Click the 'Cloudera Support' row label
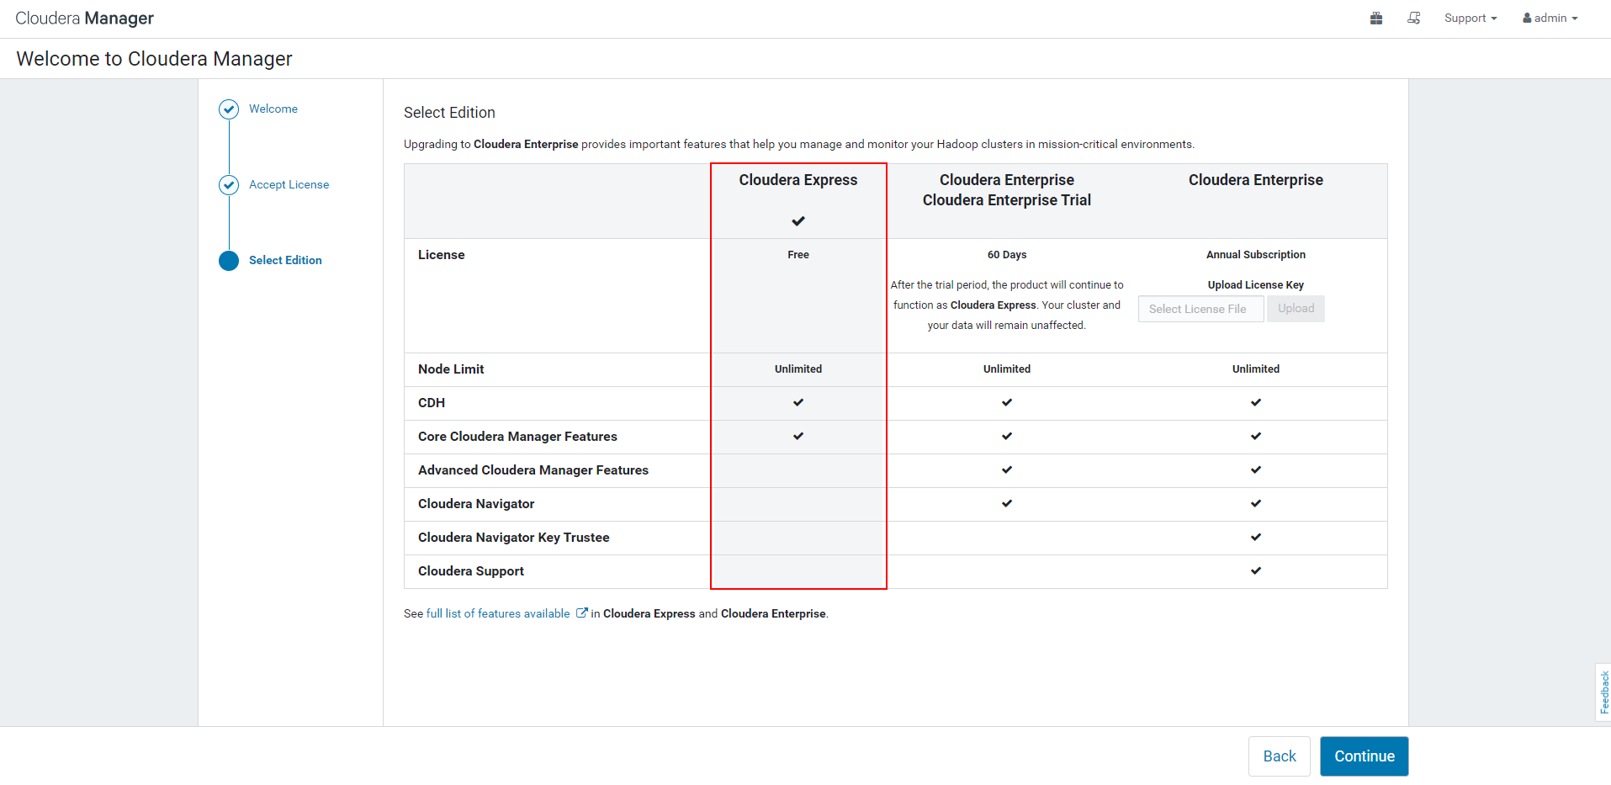1611x785 pixels. tap(471, 571)
